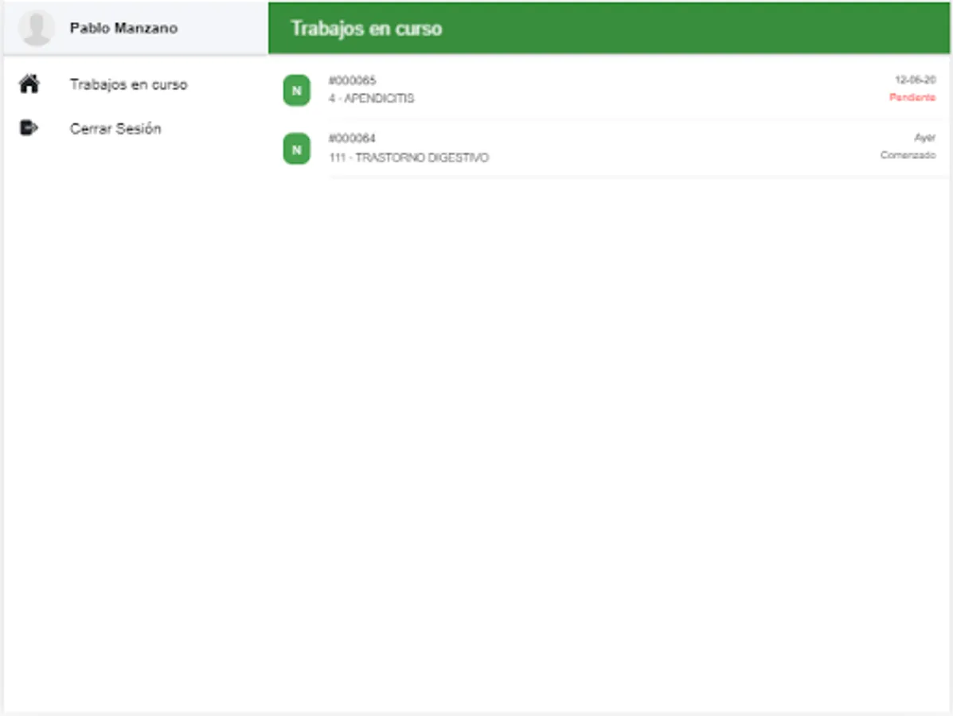
Task: Open job #000065
Action: point(353,80)
